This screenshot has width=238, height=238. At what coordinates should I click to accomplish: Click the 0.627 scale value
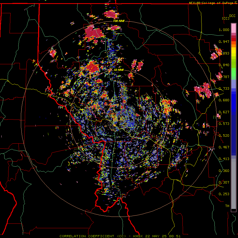(x=224, y=112)
